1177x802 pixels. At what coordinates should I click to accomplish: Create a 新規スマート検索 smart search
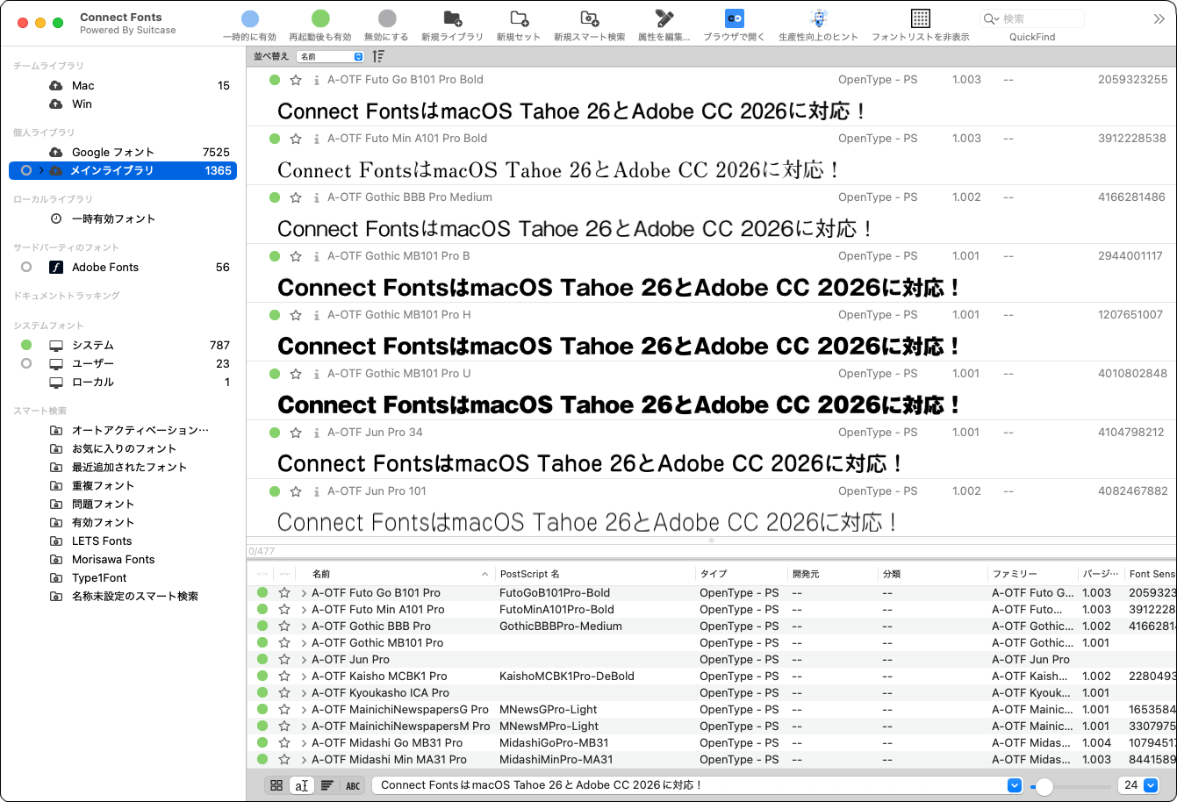point(590,18)
